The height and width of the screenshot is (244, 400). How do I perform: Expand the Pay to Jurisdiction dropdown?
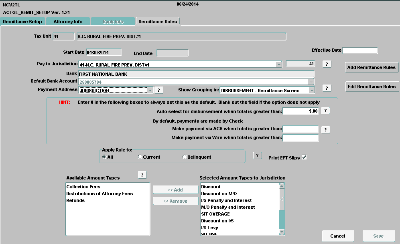[279, 65]
